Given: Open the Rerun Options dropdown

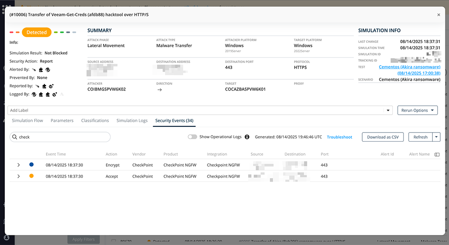Looking at the screenshot, I should (x=417, y=110).
